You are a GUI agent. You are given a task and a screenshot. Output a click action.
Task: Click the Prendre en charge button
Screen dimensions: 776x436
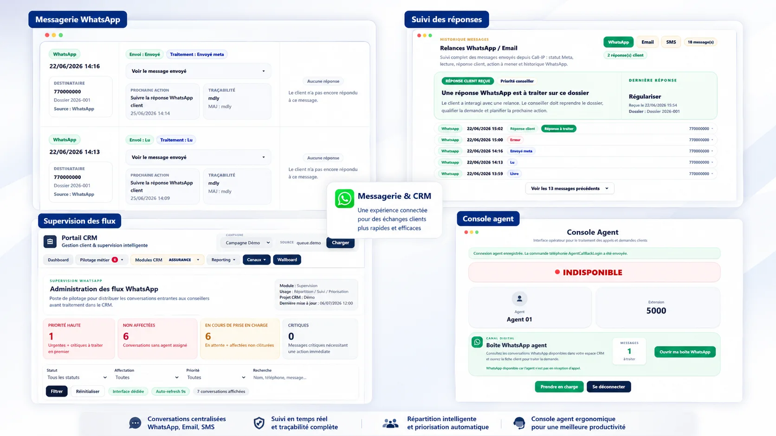coord(559,387)
